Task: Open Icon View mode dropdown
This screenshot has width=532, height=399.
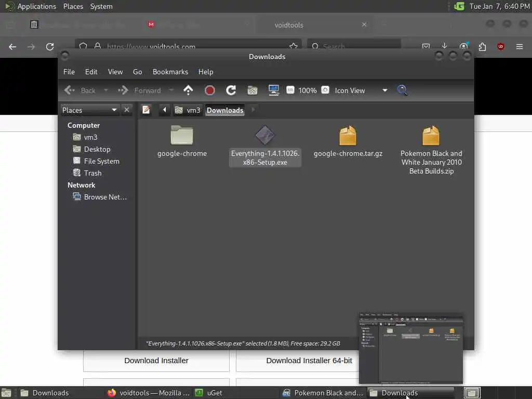Action: click(361, 90)
